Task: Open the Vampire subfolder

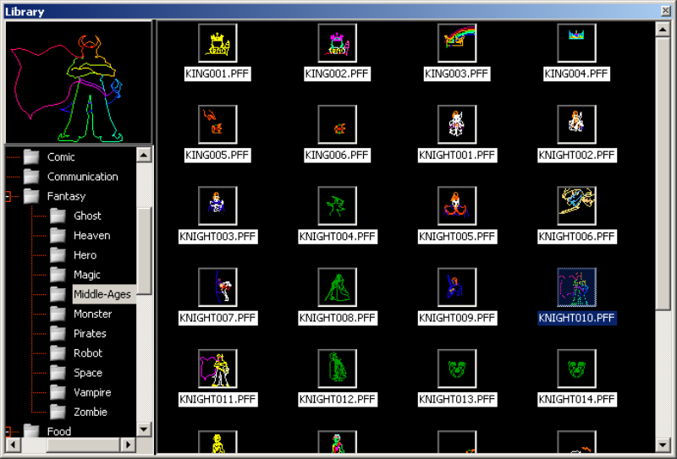Action: (92, 392)
